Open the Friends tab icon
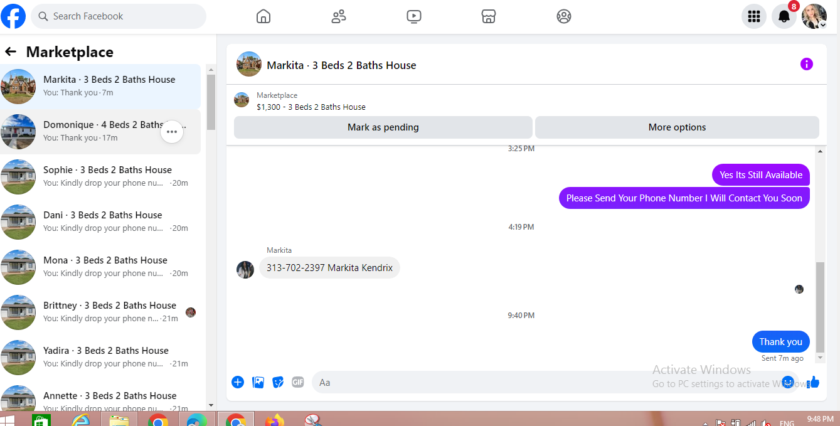Screen dimensions: 840x426 tap(339, 16)
